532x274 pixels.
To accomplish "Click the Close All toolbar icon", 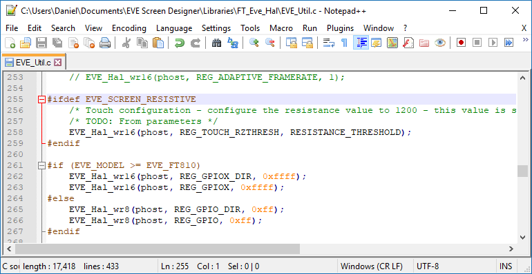I will [x=89, y=43].
